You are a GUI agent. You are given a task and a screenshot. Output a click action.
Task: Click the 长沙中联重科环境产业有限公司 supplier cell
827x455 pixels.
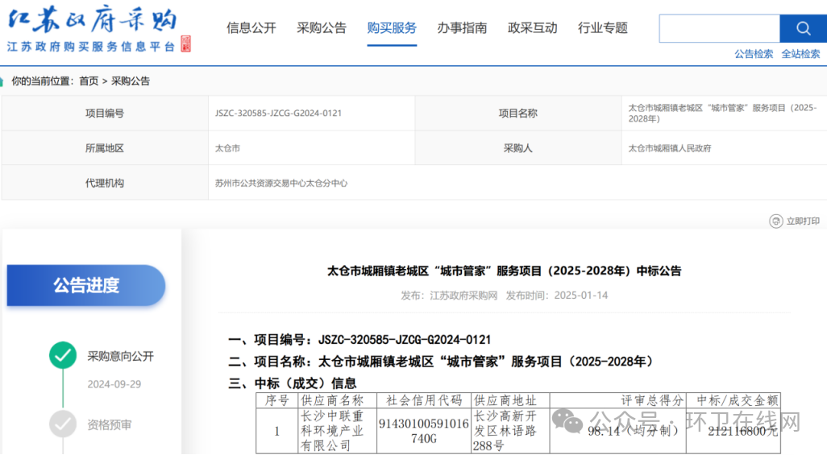coord(337,431)
